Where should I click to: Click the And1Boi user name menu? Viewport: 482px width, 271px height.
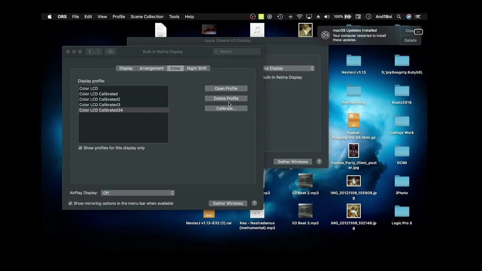coord(384,17)
